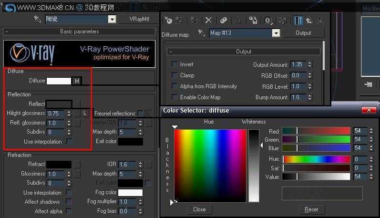This screenshot has height=218, width=380.
Task: Toggle the Fresnel reflections checkbox
Action: coord(140,113)
